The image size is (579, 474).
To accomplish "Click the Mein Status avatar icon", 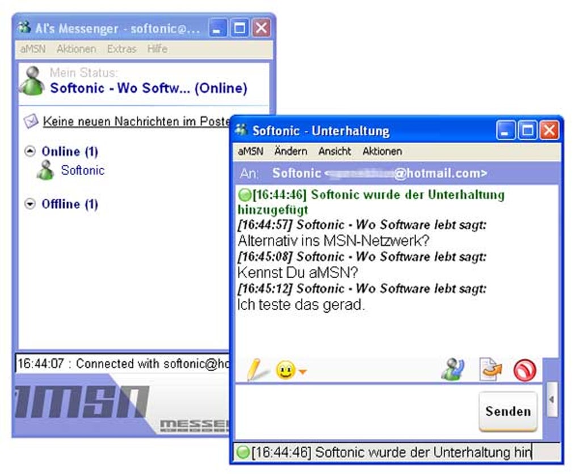I will 32,81.
